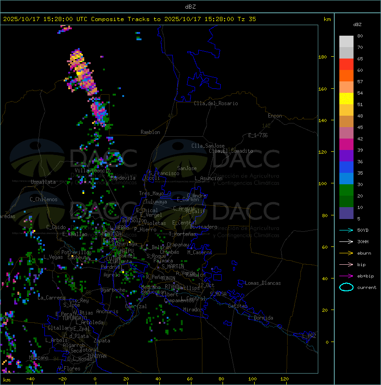Click the Composite Tracks timestamp header
This screenshot has width=381, height=385.
pyautogui.click(x=130, y=19)
